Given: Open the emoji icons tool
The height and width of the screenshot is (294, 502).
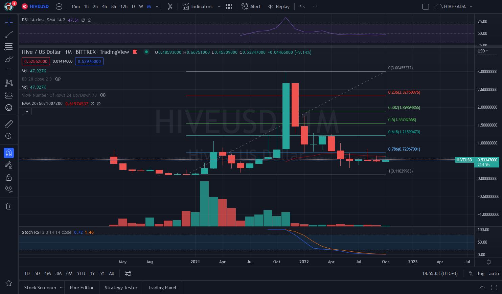Looking at the screenshot, I should pos(9,108).
